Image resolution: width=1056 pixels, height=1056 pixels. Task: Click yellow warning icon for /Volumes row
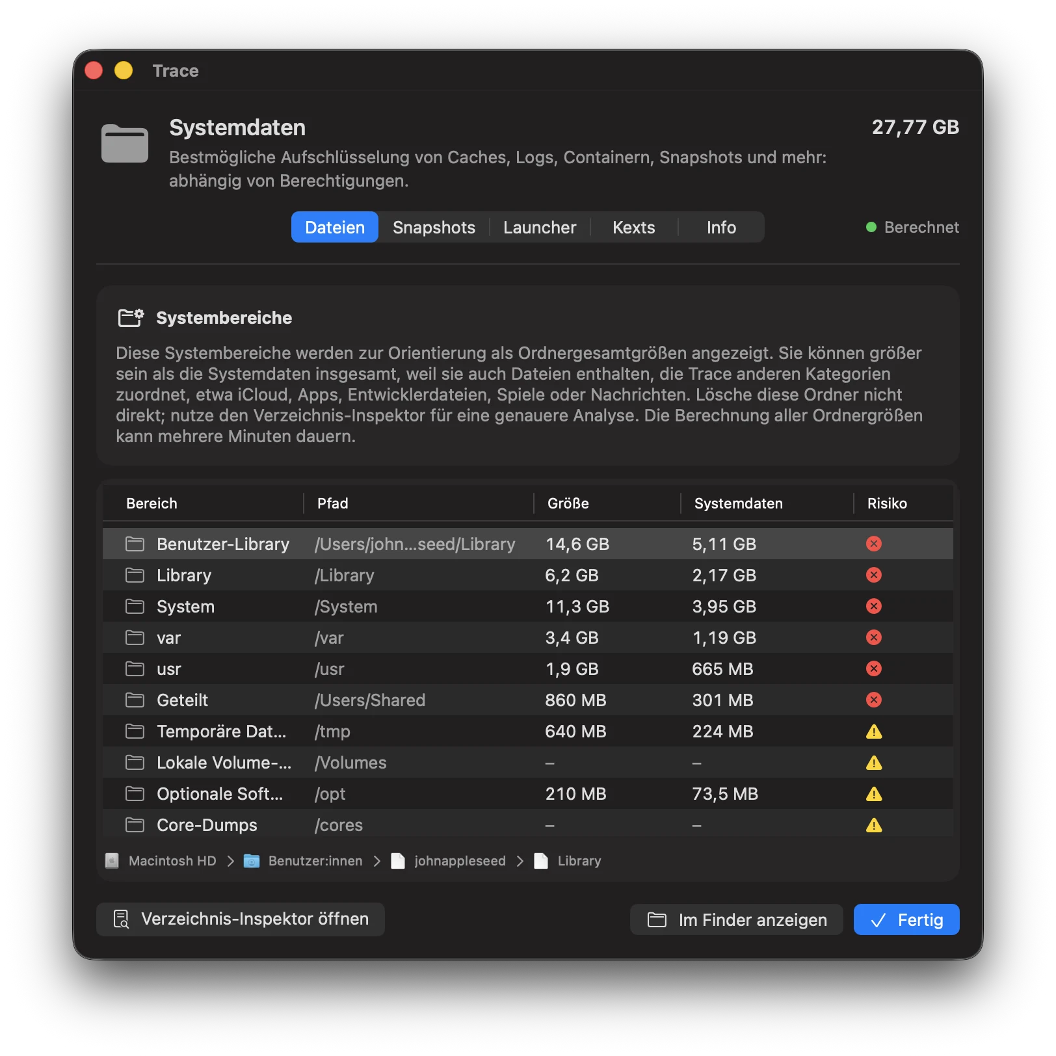tap(874, 763)
